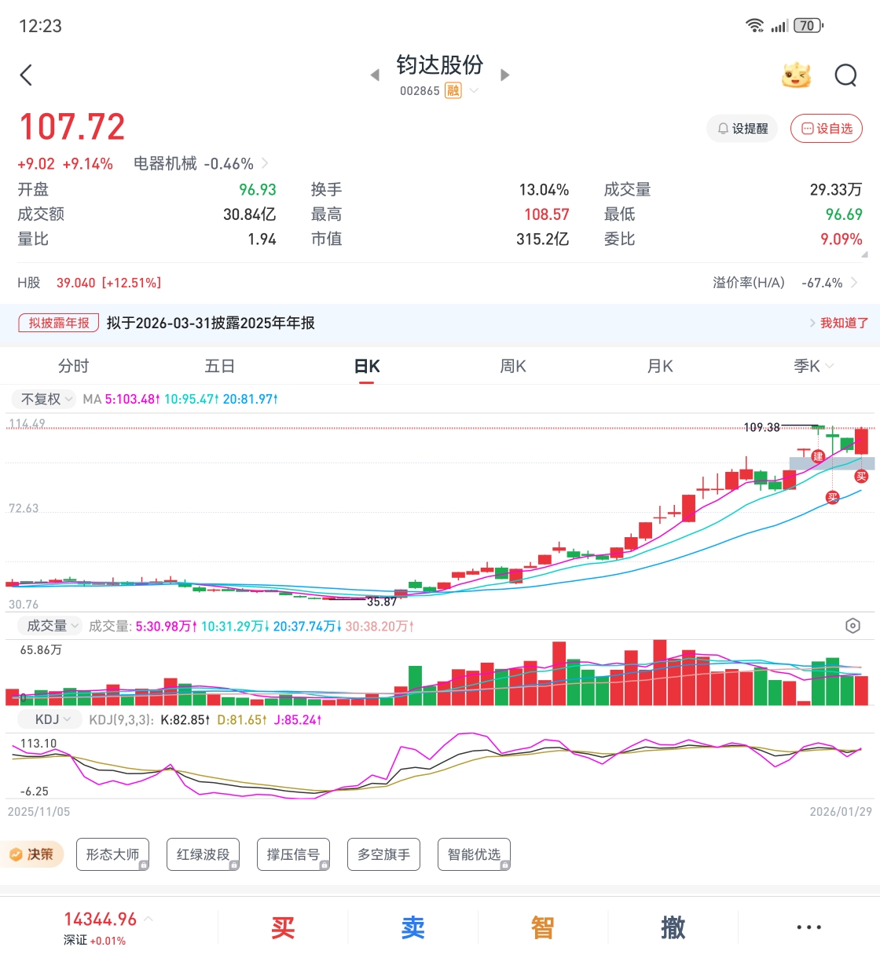Open H股 premium rate chevron
Image resolution: width=880 pixels, height=958 pixels.
(x=854, y=283)
